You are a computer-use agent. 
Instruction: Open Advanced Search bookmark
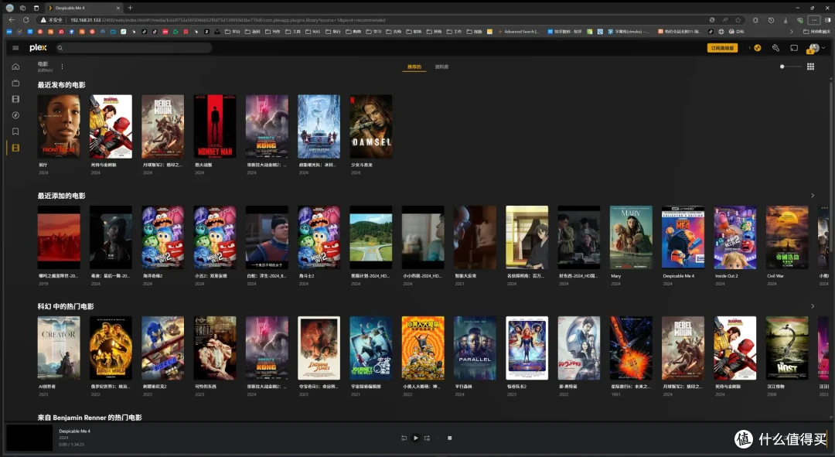(518, 32)
